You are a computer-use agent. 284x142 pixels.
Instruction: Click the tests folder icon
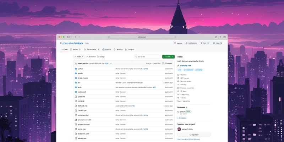click(x=76, y=87)
